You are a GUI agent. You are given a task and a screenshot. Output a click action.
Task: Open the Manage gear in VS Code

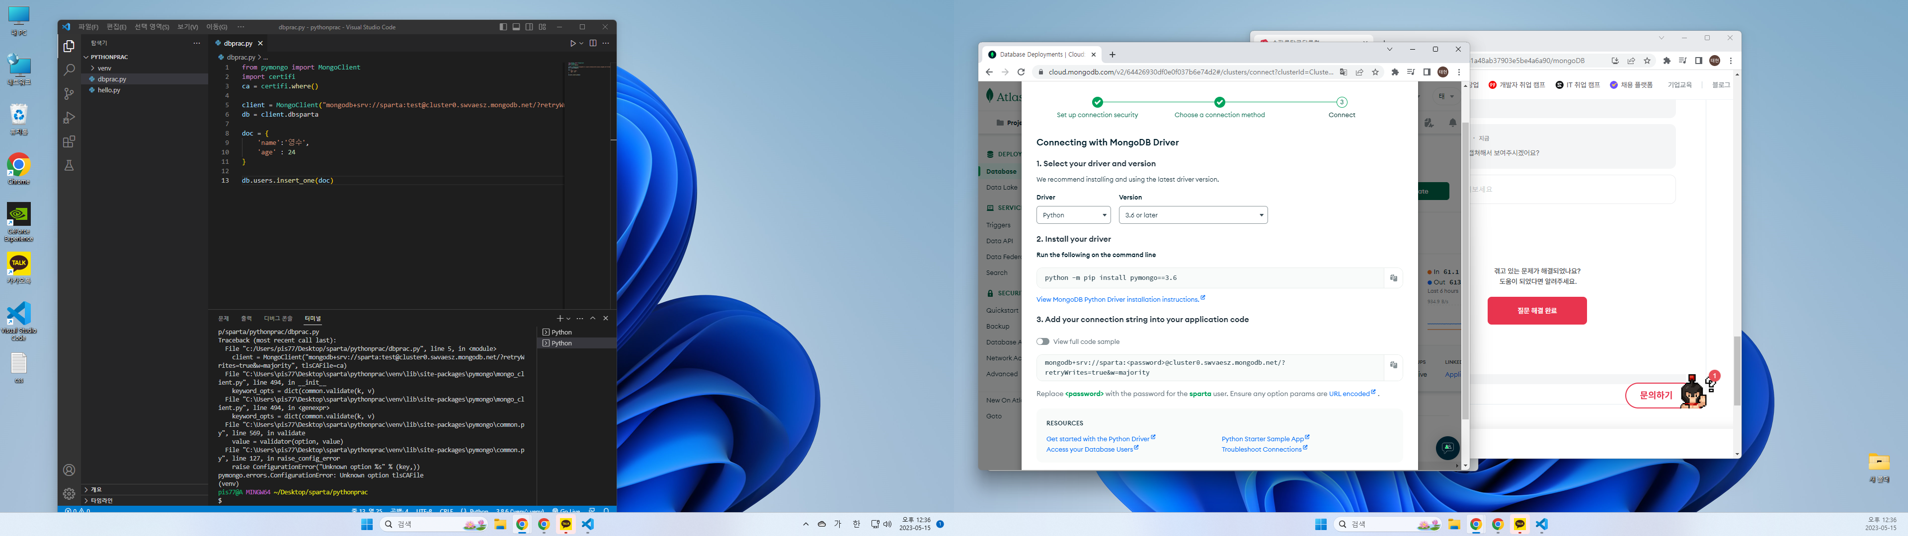point(69,494)
